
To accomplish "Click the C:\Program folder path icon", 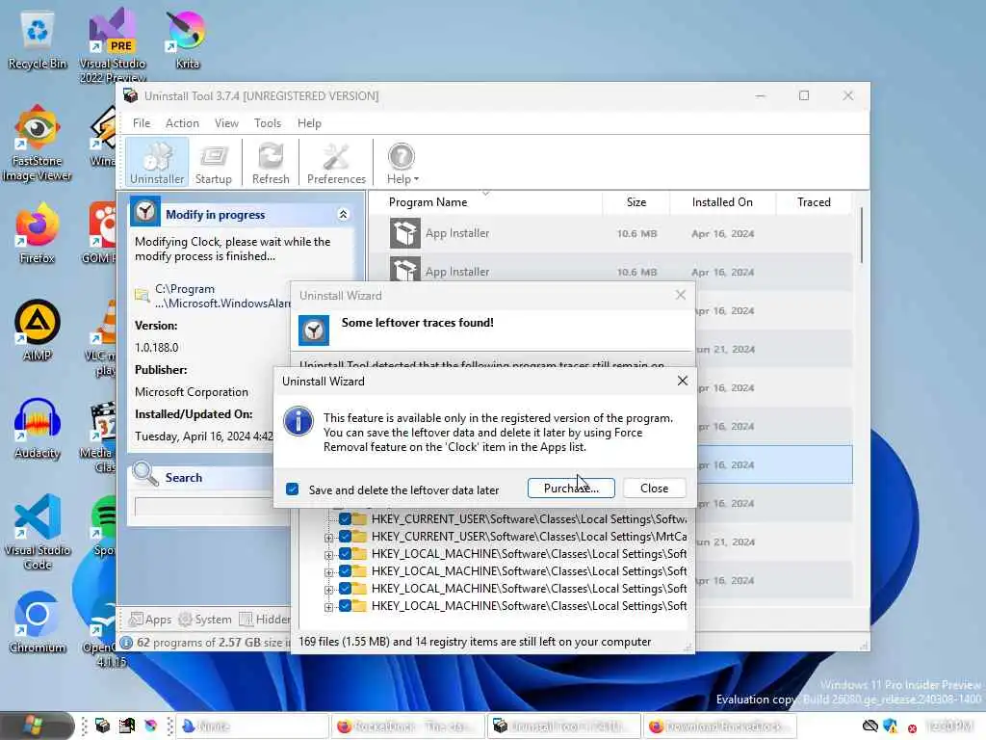I will point(143,295).
